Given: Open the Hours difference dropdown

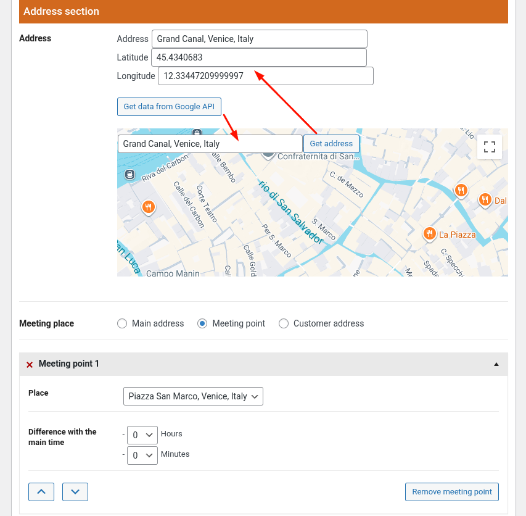Looking at the screenshot, I should [142, 435].
